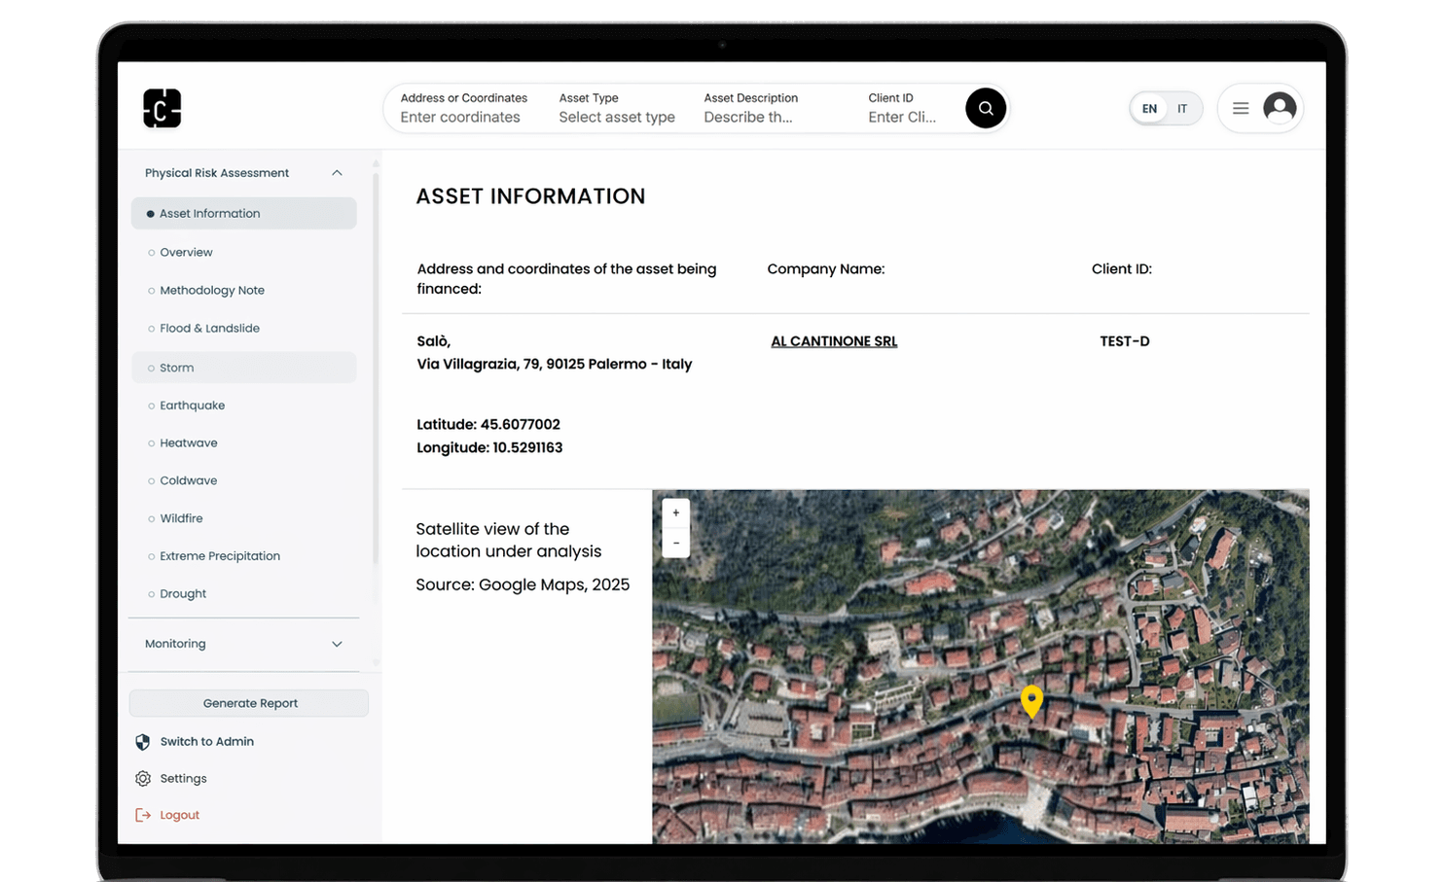This screenshot has width=1444, height=882.
Task: Open the user profile avatar
Action: pyautogui.click(x=1280, y=108)
